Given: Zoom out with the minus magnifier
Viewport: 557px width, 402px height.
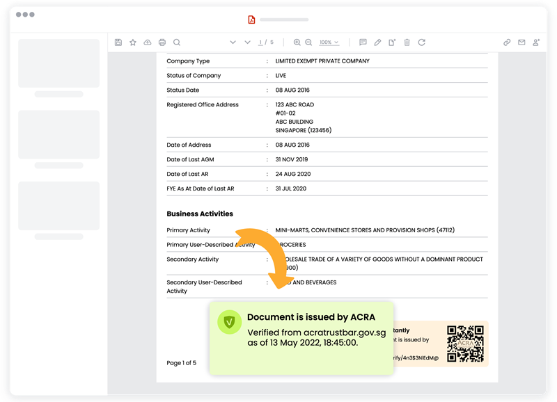Looking at the screenshot, I should (309, 42).
